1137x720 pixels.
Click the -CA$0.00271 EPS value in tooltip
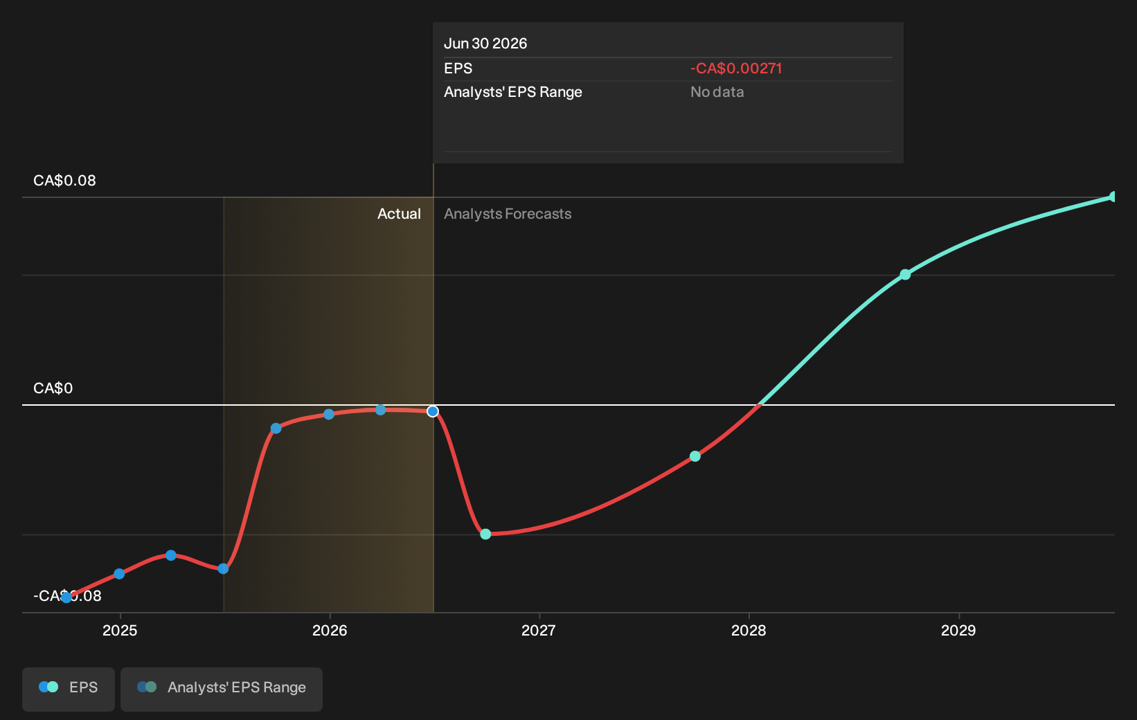(x=736, y=69)
